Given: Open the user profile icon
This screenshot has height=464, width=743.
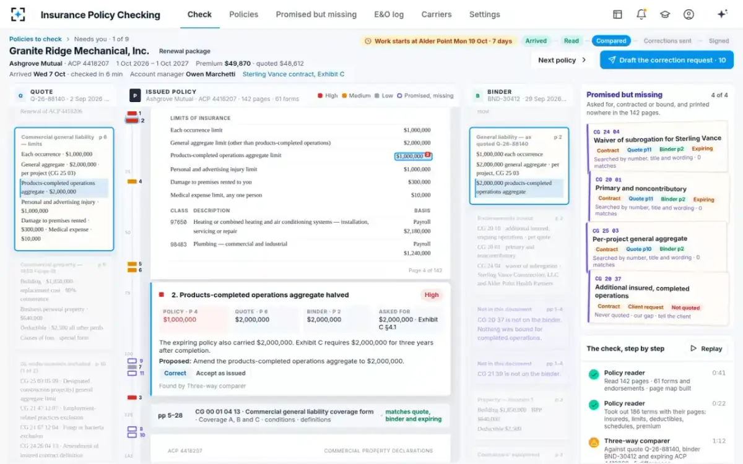Looking at the screenshot, I should click(689, 14).
